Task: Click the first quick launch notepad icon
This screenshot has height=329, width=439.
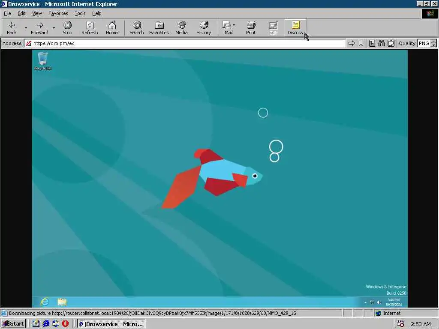Action: tap(36, 324)
